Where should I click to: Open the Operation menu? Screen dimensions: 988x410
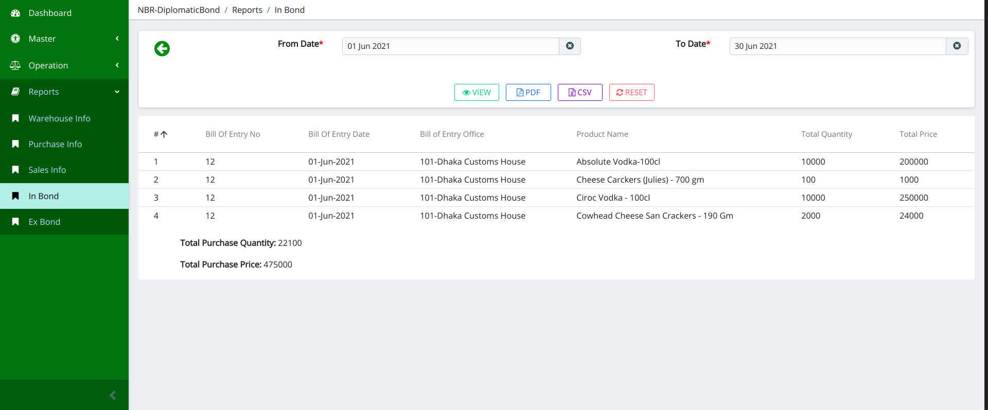[x=64, y=65]
